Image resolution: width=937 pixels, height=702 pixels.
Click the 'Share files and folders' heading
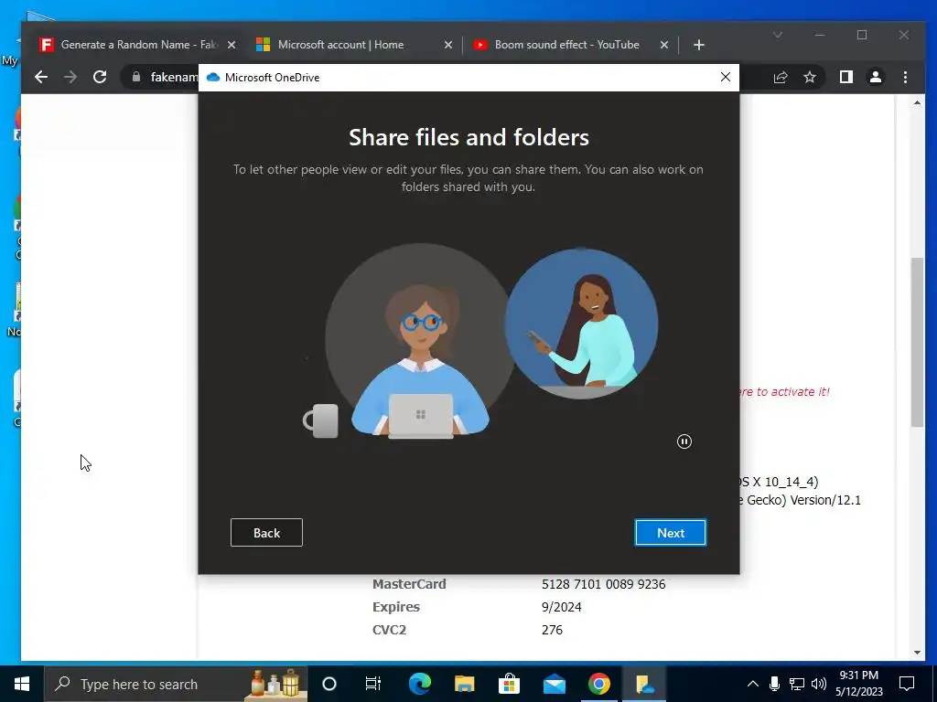point(468,137)
